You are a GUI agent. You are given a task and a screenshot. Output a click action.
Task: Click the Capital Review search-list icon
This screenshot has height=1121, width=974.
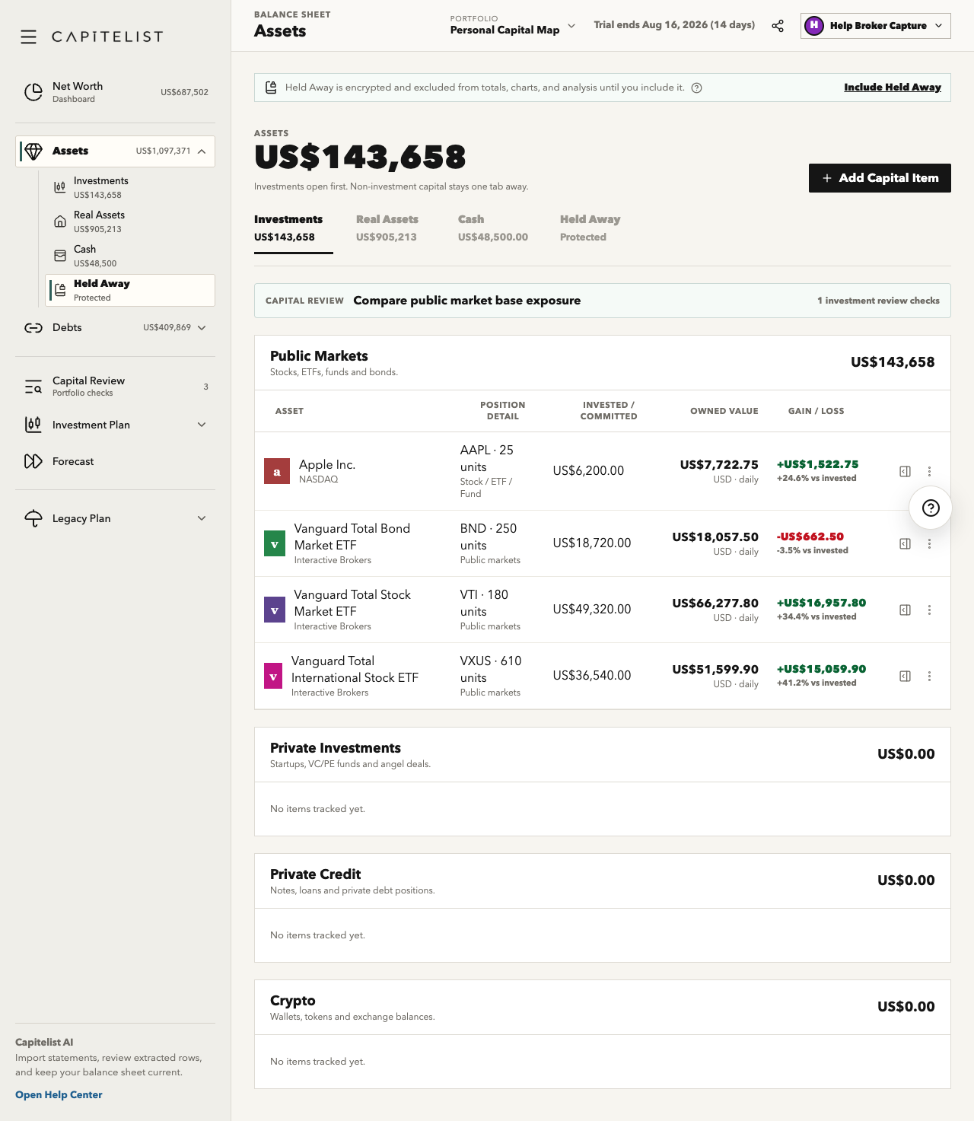[33, 387]
